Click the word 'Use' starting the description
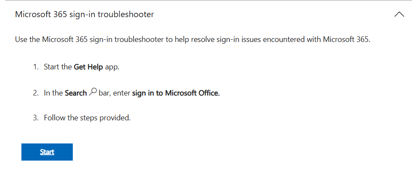Viewport: 412px width, 173px height. (x=21, y=40)
